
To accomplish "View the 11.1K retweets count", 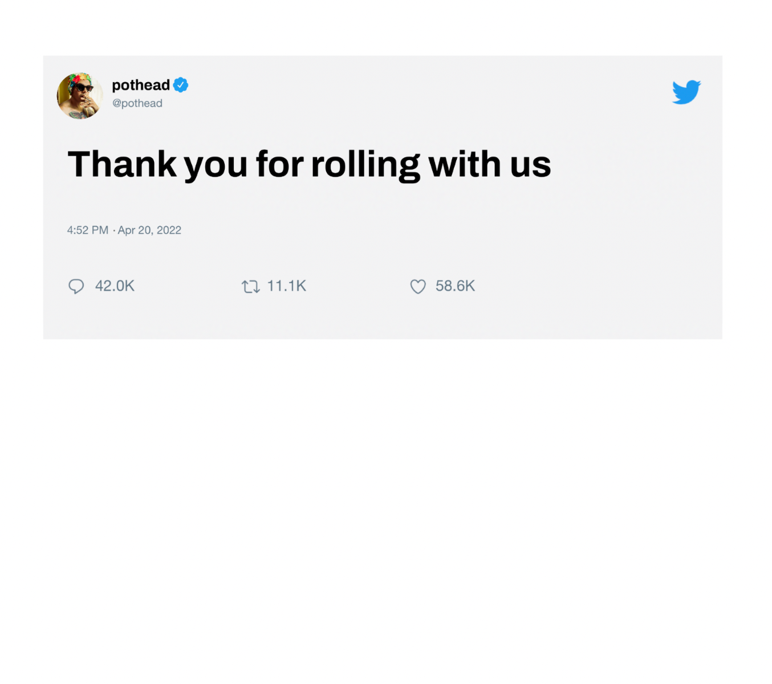I will coord(287,286).
